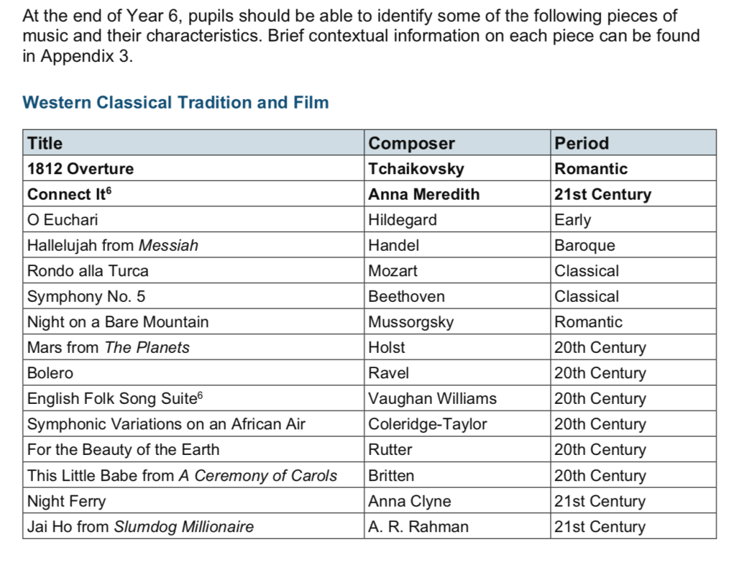Screen dimensions: 747x565
Task: Click 'Night Ferry' in the Title column
Action: pyautogui.click(x=66, y=502)
